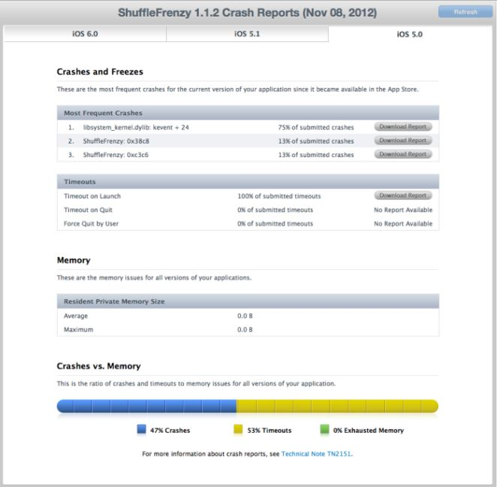
Task: Click 'No Report Available' for Timeout on Quit
Action: click(x=403, y=210)
